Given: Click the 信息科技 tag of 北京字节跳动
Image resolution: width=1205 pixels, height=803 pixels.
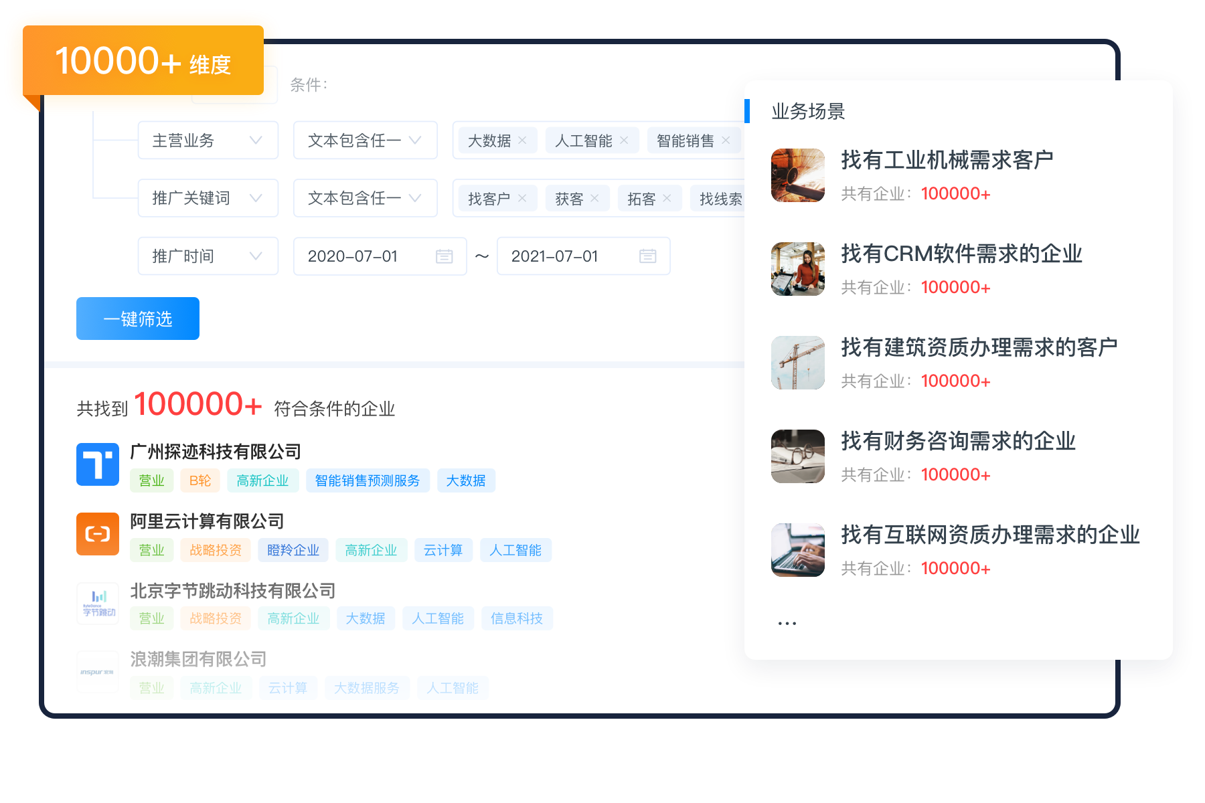Looking at the screenshot, I should tap(517, 618).
